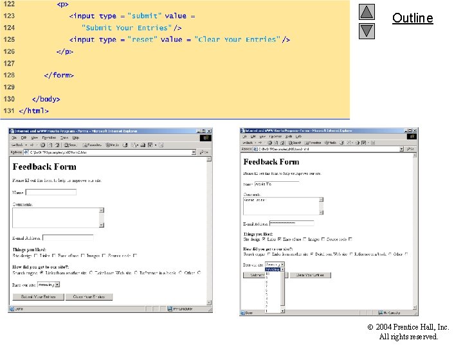This screenshot has width=463, height=347.
Task: Open View menu in right browser window
Action: click(262, 136)
